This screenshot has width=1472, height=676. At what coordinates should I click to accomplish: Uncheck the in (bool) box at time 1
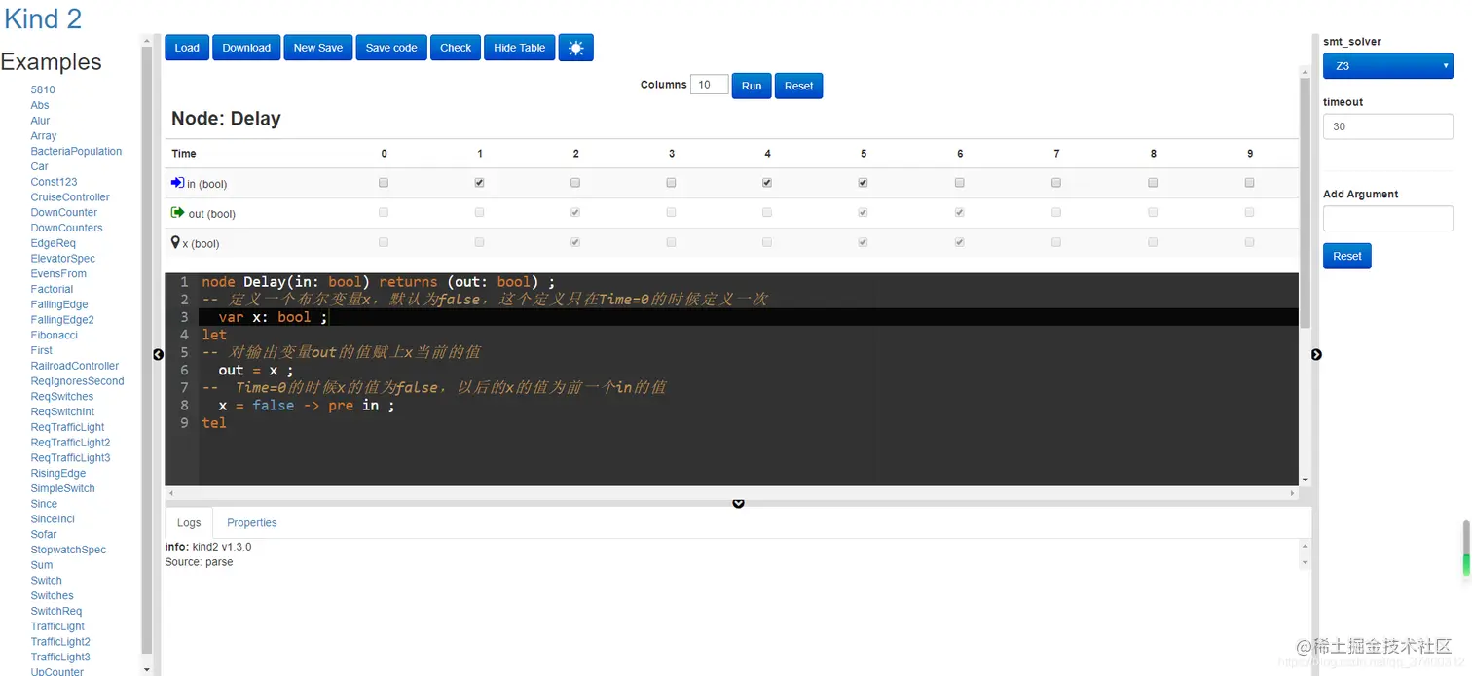tap(479, 183)
